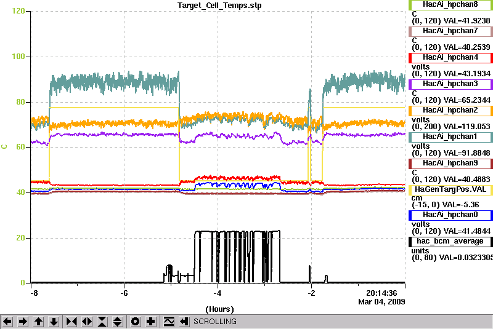The width and height of the screenshot is (493, 329).
Task: Shift the plot up with the up arrow
Action: tap(38, 322)
